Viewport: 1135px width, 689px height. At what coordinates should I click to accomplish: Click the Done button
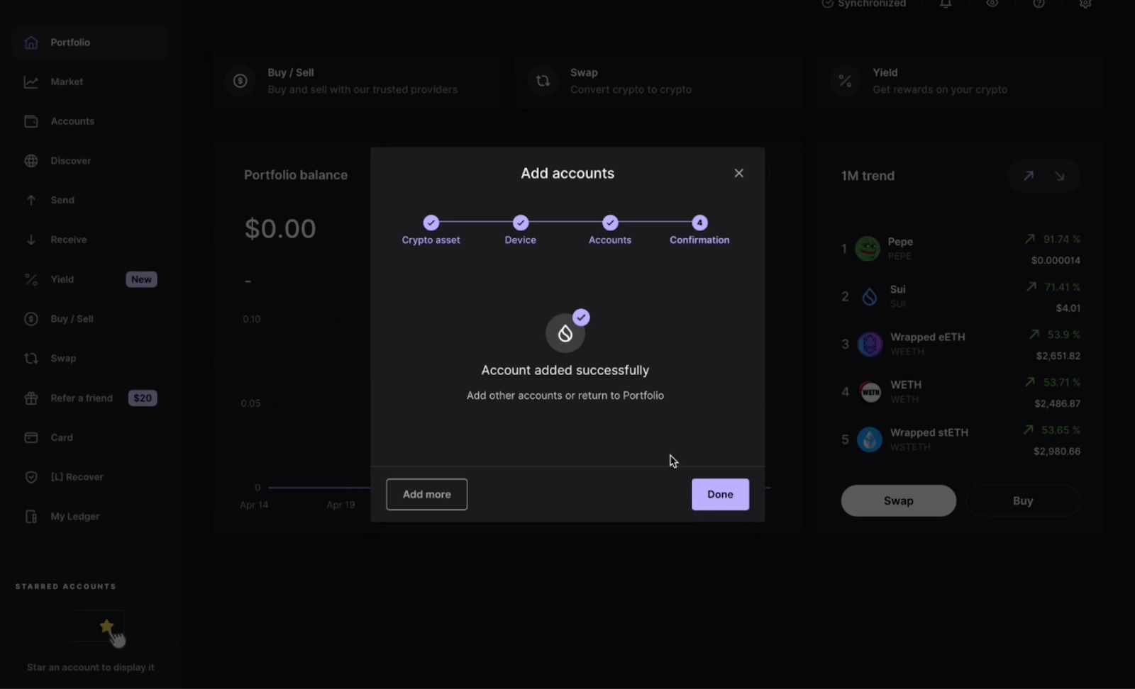(x=720, y=494)
